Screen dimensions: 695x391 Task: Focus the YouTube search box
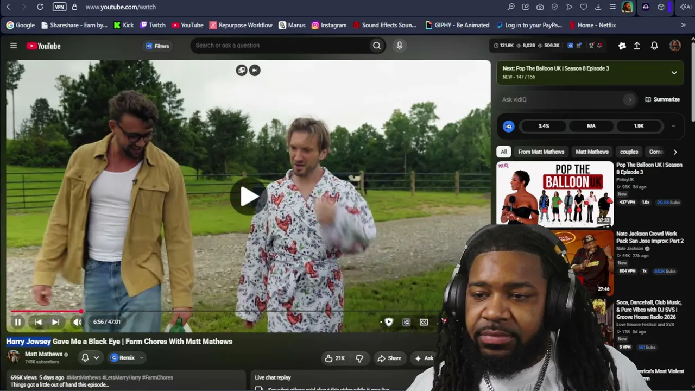[x=280, y=46]
